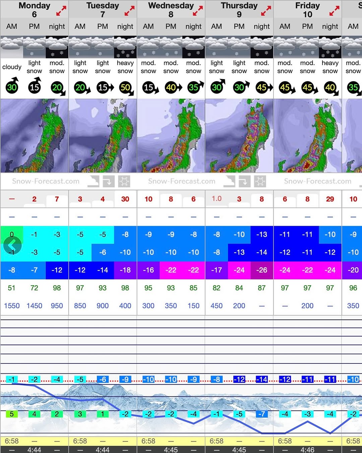Viewport: 362px width, 453px height.
Task: Expand Wednesday 8 with the red arrows
Action: coord(198,11)
